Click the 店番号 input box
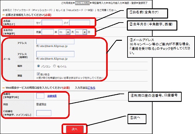 coord(40,96)
